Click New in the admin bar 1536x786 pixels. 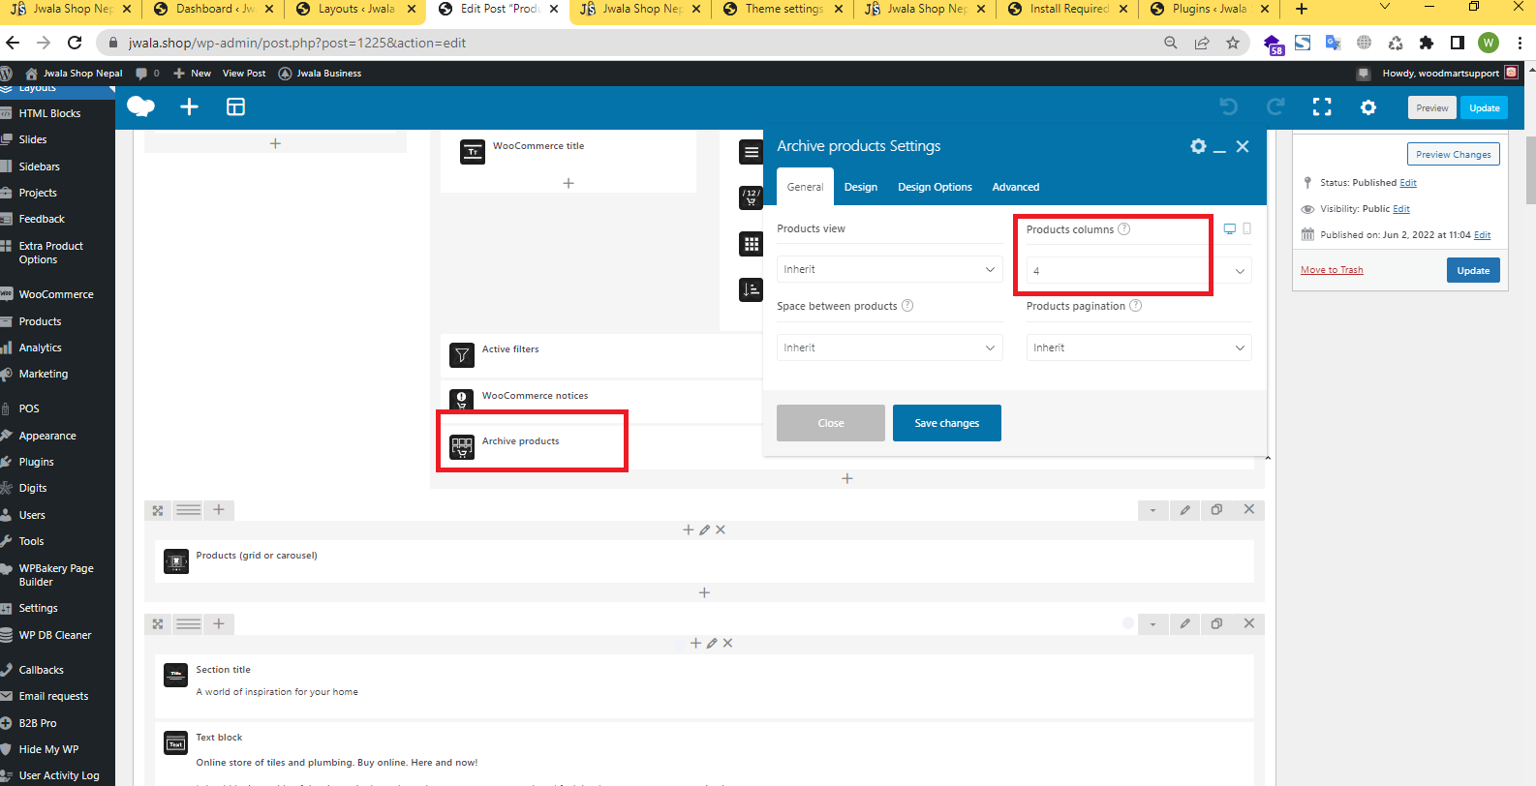(x=192, y=74)
